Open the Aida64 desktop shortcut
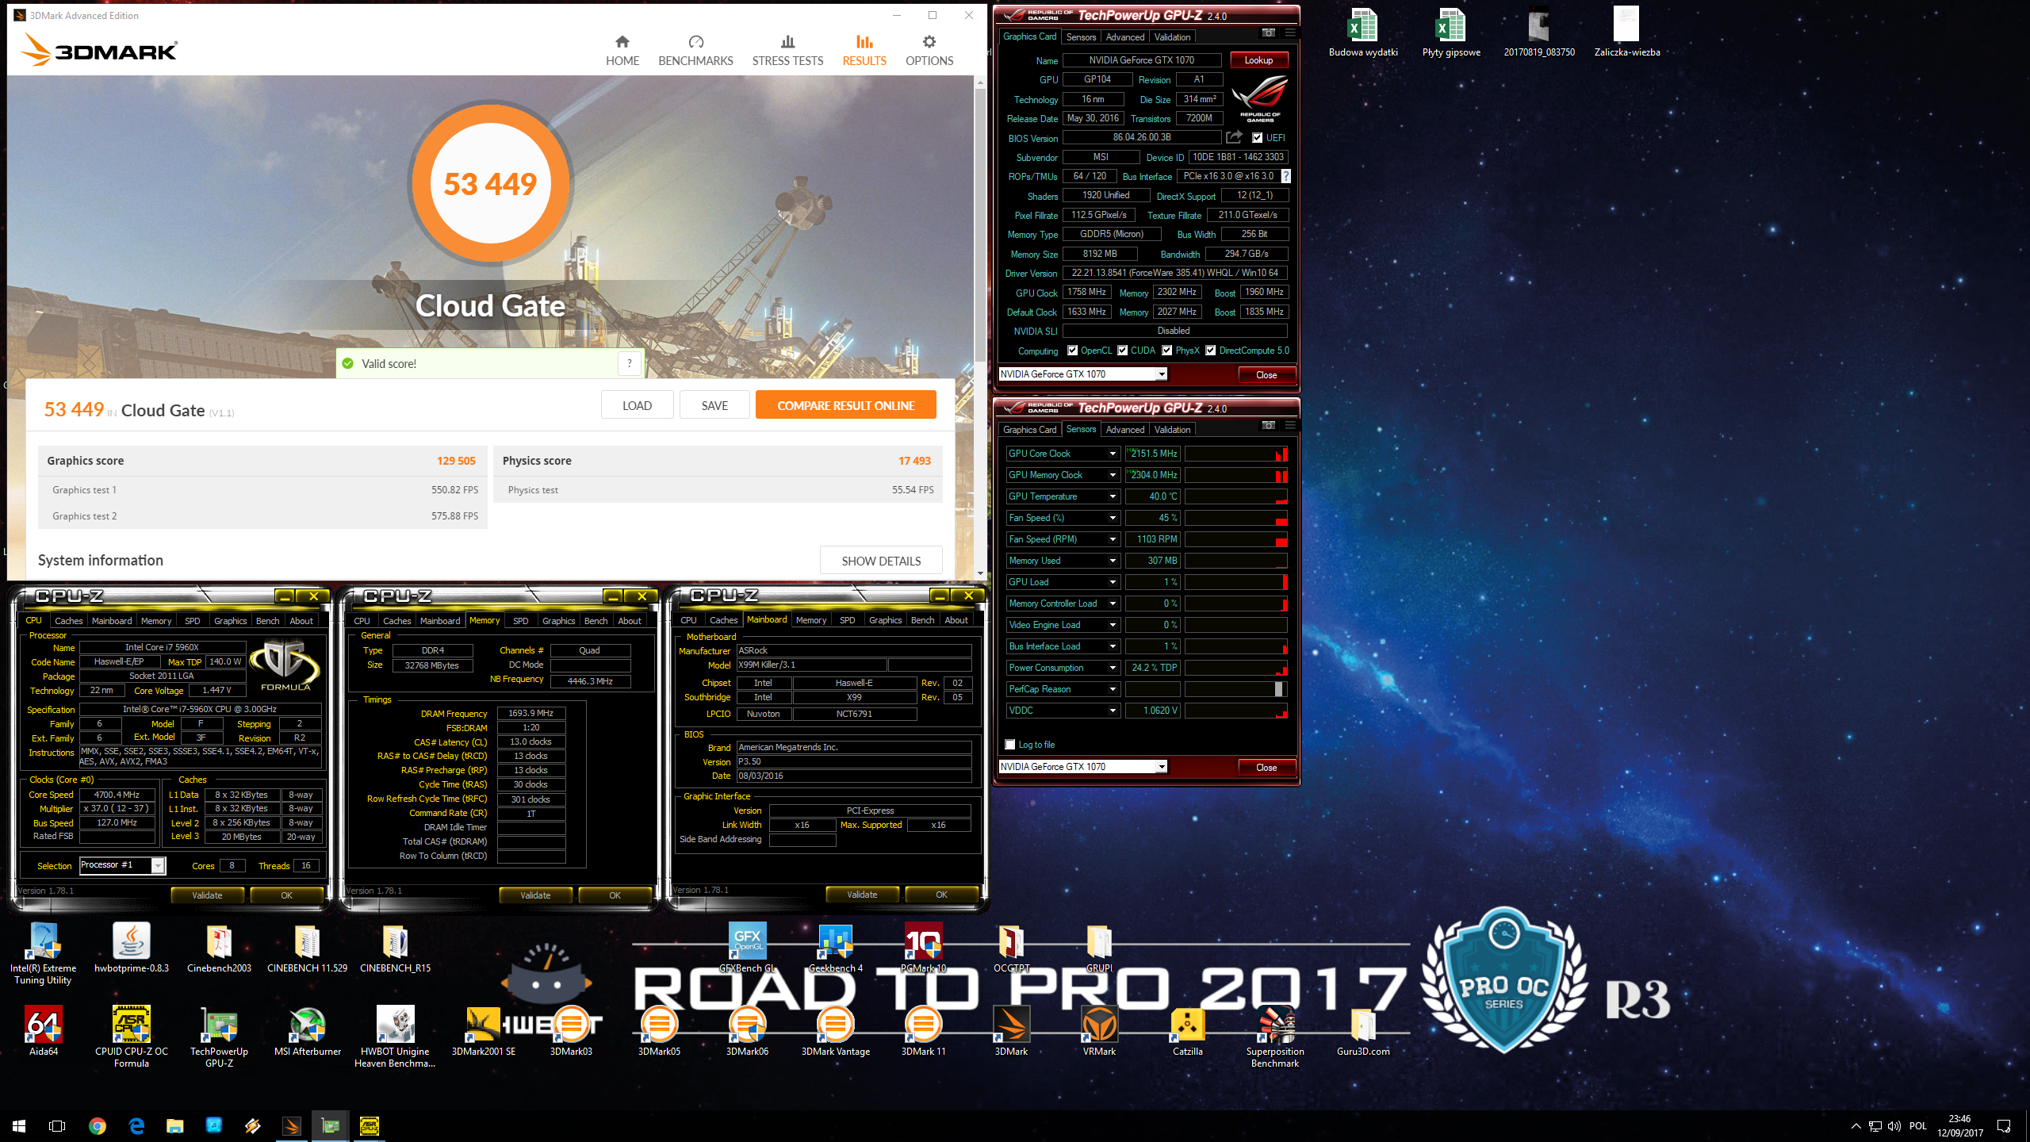This screenshot has width=2030, height=1142. click(x=44, y=1031)
